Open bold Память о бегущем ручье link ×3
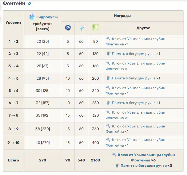The height and width of the screenshot is (175, 187). (x=143, y=165)
